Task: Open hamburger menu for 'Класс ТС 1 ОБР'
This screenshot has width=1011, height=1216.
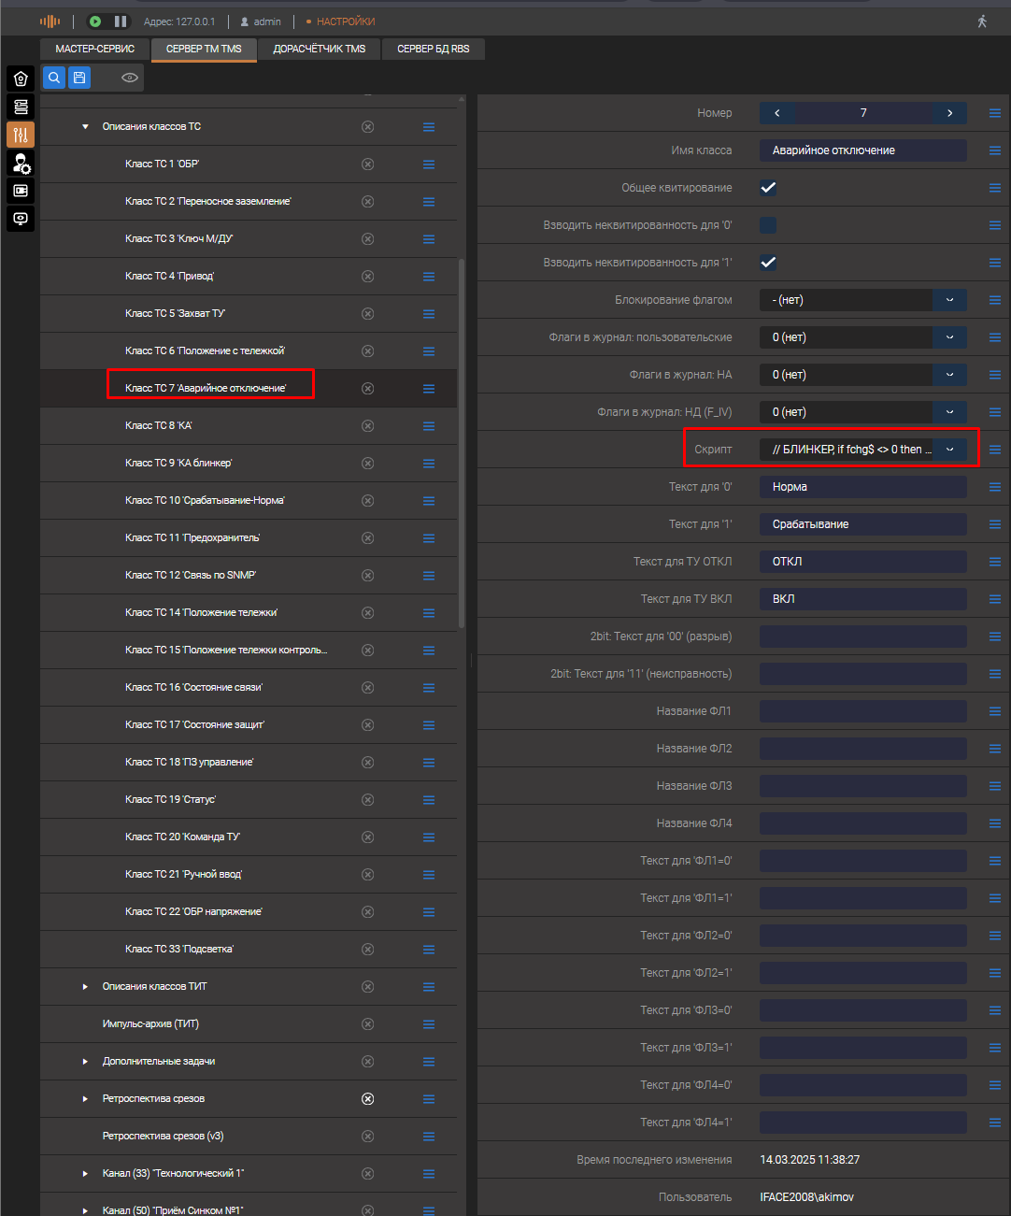Action: (429, 165)
